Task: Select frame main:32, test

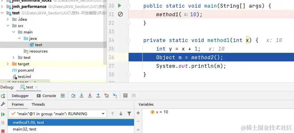Action: pyautogui.click(x=71, y=129)
